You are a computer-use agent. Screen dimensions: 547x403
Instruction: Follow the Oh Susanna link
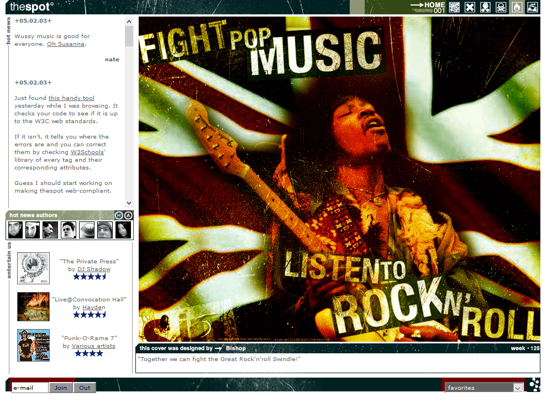click(66, 44)
